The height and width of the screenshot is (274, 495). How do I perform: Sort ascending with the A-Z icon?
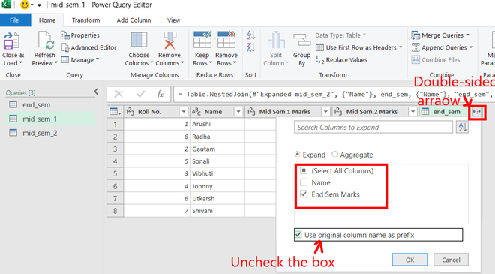click(251, 35)
